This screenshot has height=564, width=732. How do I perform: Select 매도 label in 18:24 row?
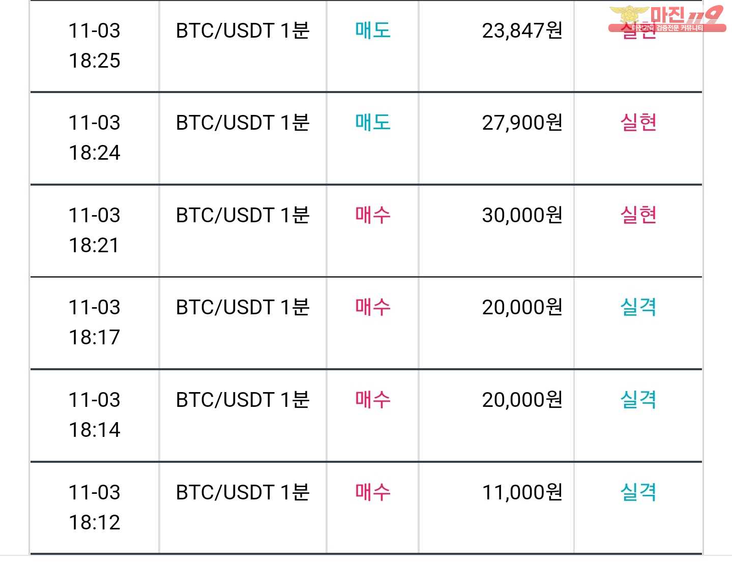pyautogui.click(x=373, y=123)
